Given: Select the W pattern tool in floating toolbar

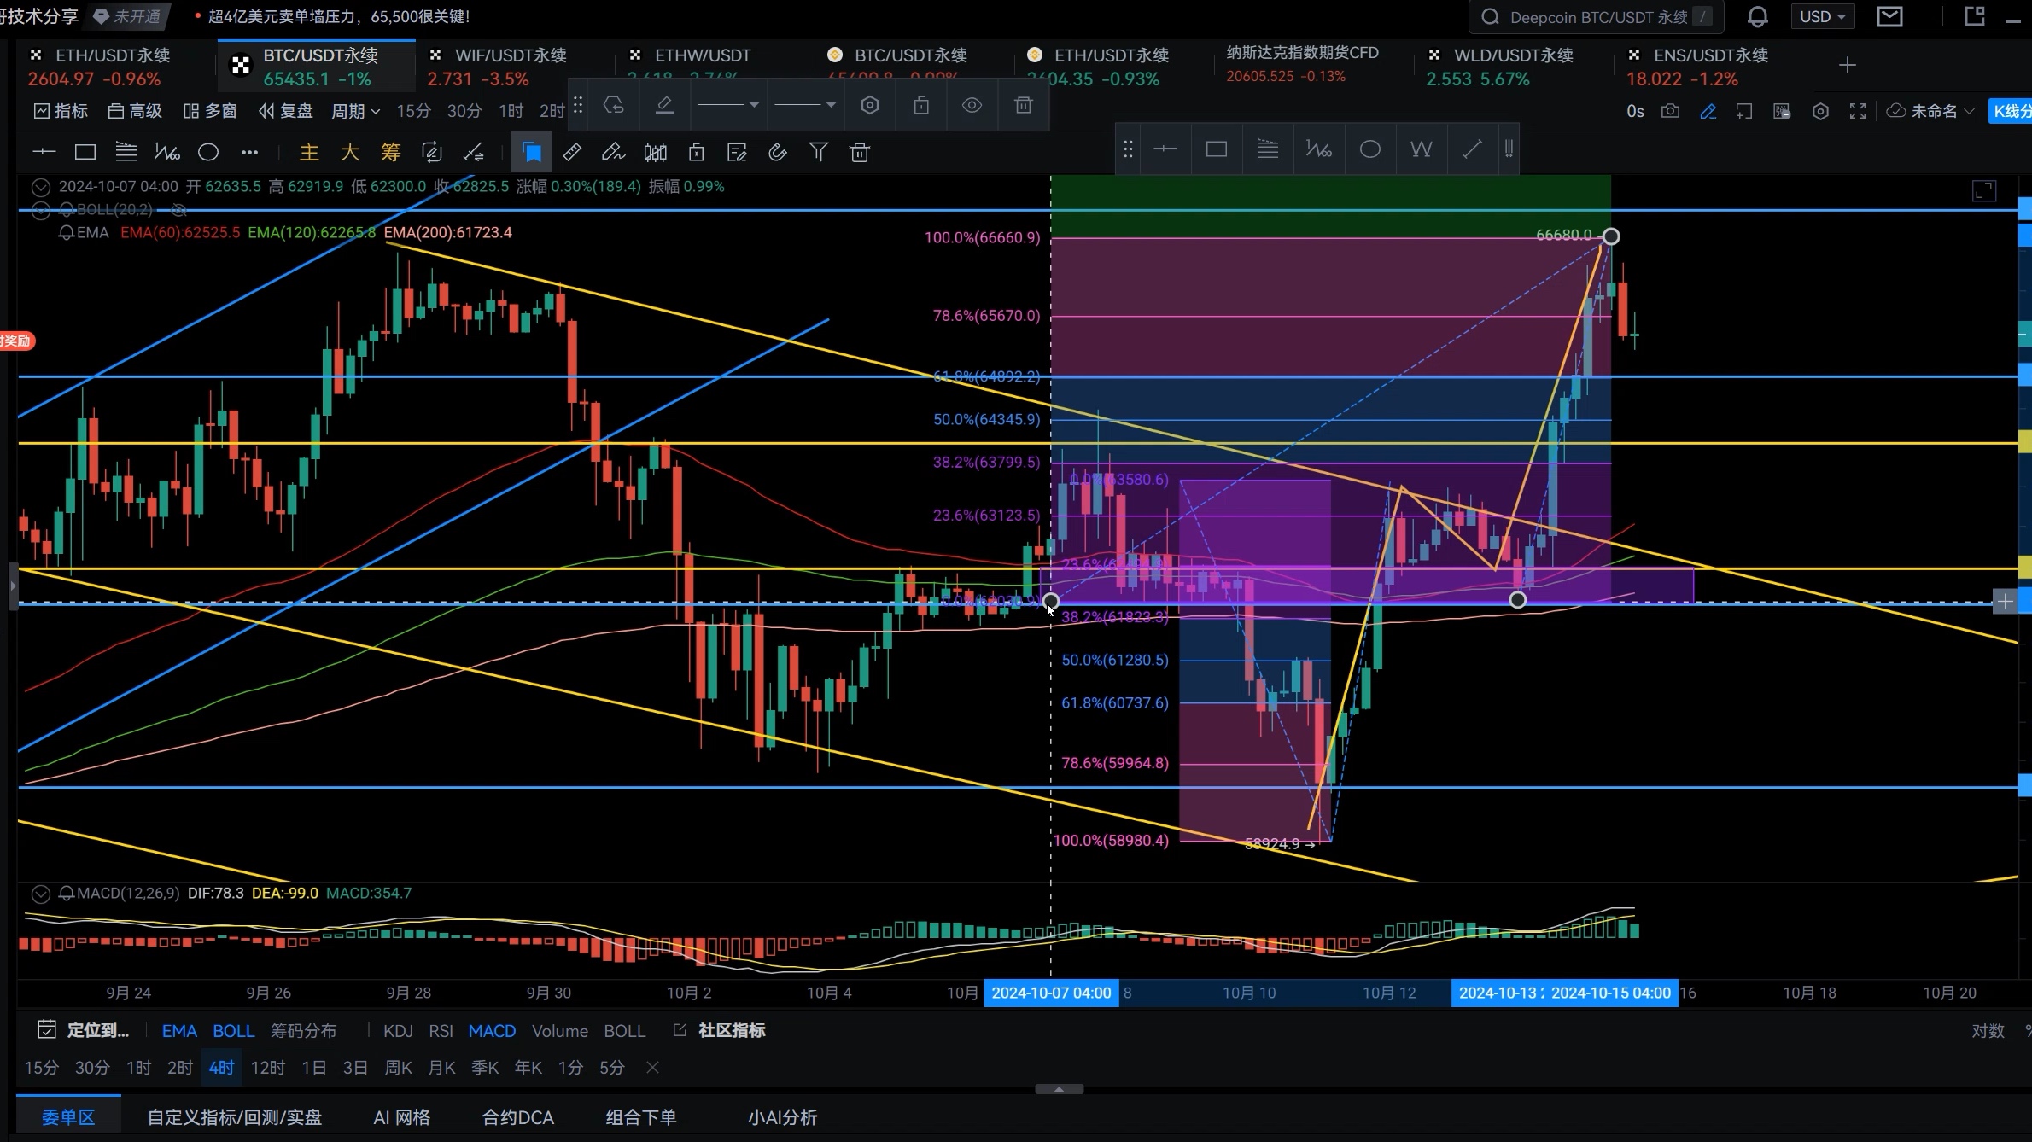Looking at the screenshot, I should click(1422, 149).
